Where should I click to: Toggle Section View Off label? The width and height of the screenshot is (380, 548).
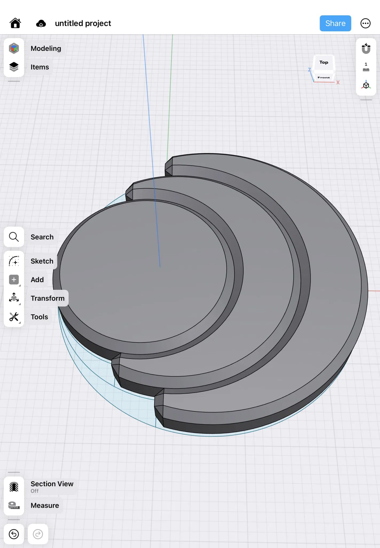[52, 487]
